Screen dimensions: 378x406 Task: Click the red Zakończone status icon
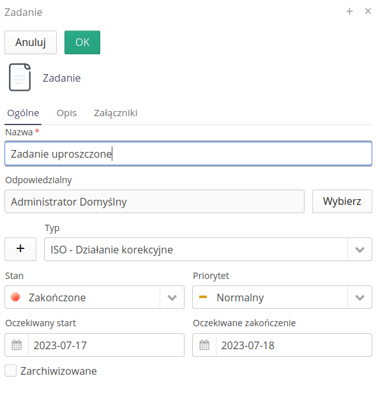(15, 297)
